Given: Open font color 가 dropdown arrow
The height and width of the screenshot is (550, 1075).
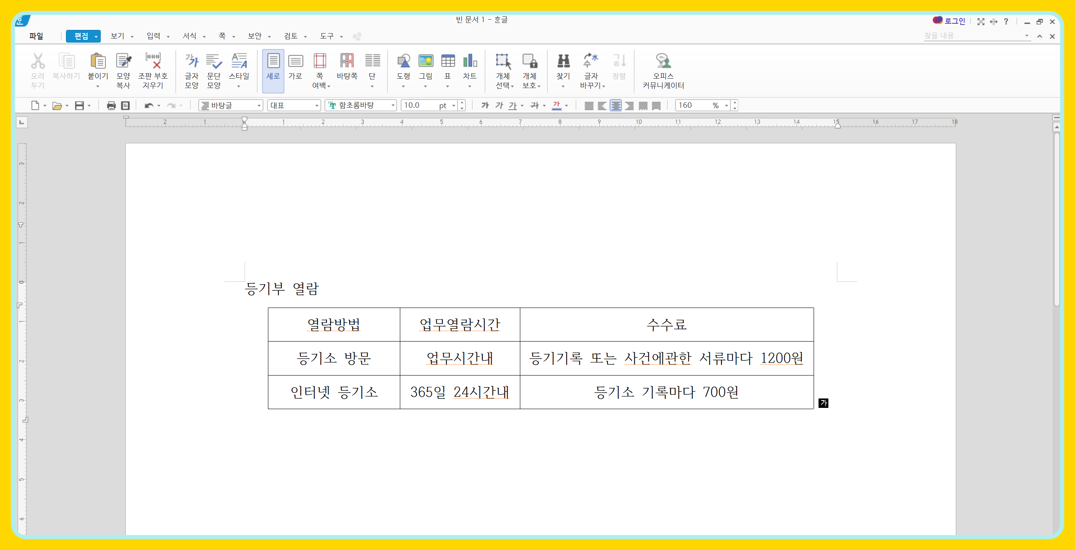Looking at the screenshot, I should click(566, 106).
